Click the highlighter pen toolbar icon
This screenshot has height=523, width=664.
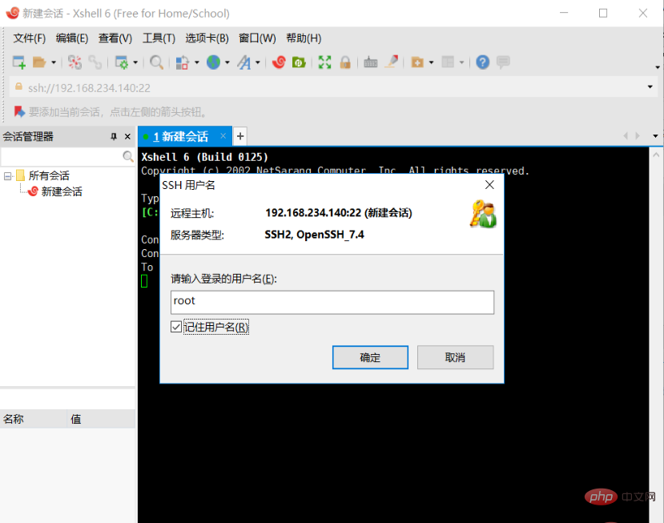pyautogui.click(x=392, y=62)
